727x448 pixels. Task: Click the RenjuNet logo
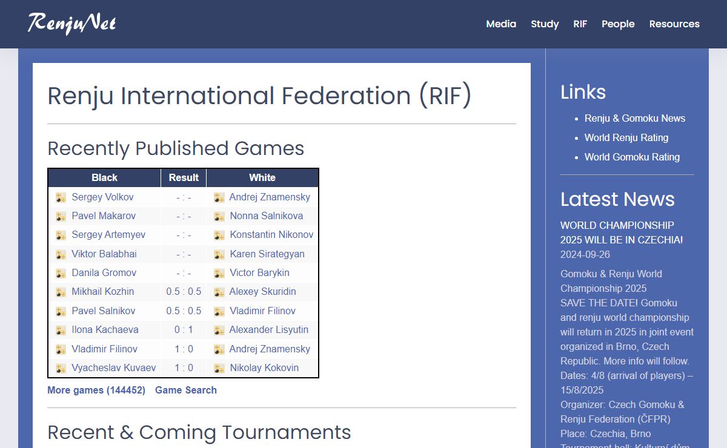click(x=71, y=24)
